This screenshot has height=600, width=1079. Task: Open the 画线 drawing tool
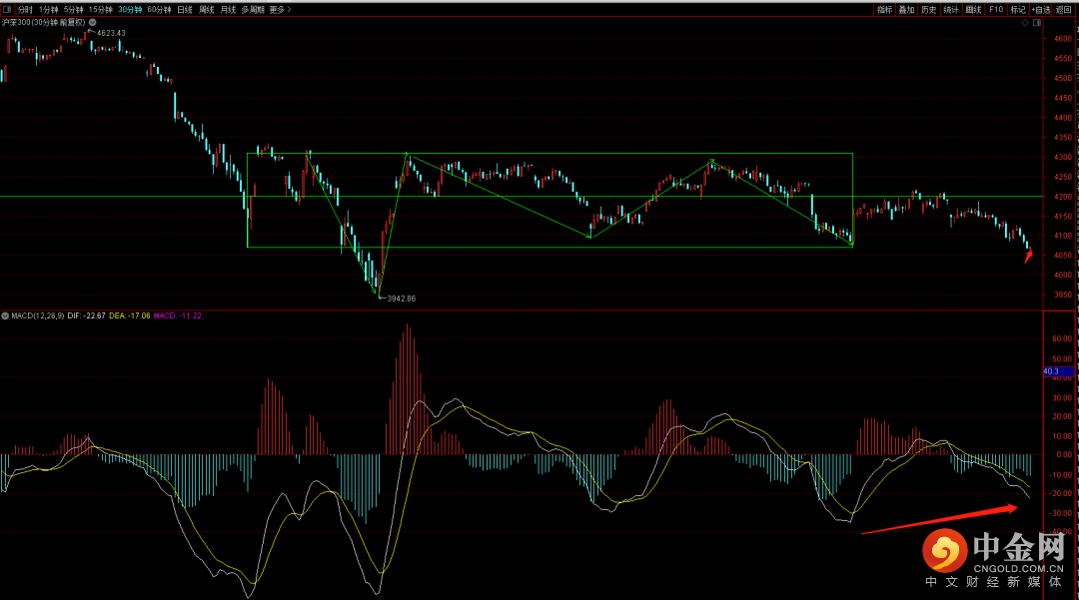pyautogui.click(x=973, y=9)
